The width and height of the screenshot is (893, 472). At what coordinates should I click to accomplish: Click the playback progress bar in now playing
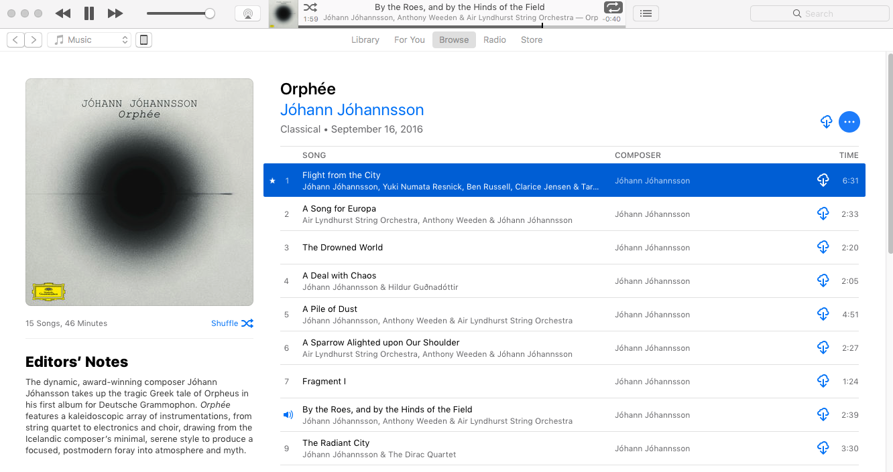[462, 25]
